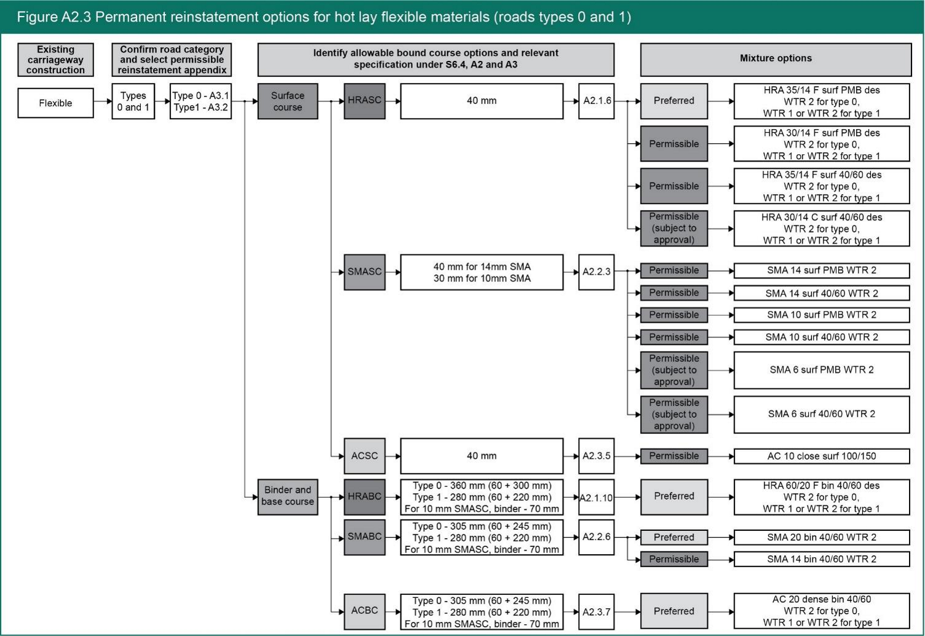
Task: Open the A2.1.6 specification reference
Action: pyautogui.click(x=596, y=101)
